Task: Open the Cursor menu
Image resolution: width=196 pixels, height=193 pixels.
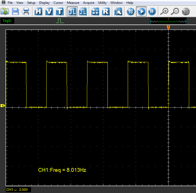Action: 58,3
